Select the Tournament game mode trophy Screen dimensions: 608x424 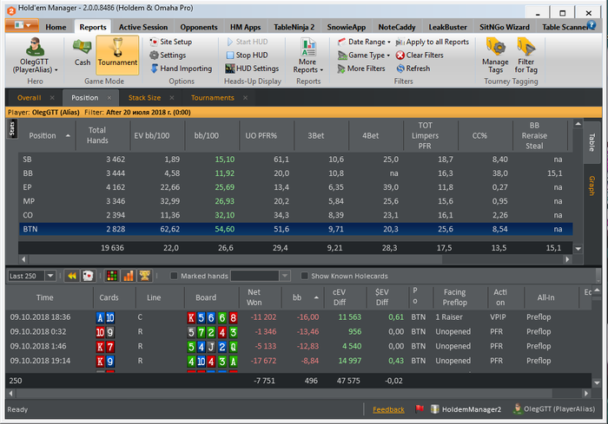pyautogui.click(x=117, y=53)
